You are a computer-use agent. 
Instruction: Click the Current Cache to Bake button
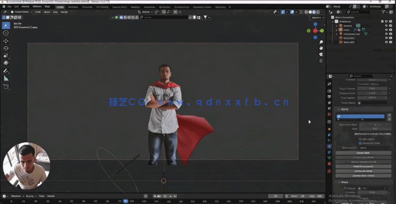pos(363,162)
